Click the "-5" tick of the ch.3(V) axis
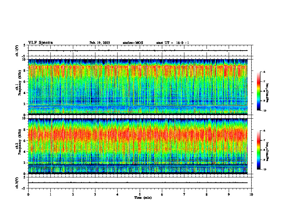Image resolution: width=283 pixels, height=218 pixels. coord(24,188)
